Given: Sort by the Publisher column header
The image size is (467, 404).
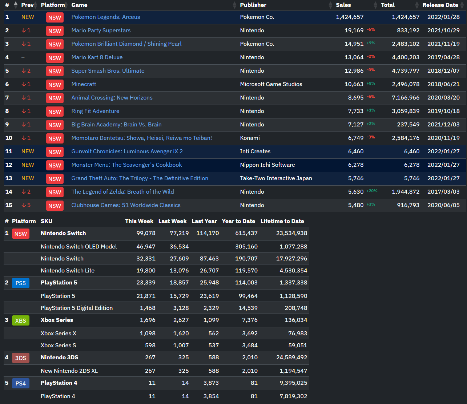Looking at the screenshot, I should tap(253, 5).
